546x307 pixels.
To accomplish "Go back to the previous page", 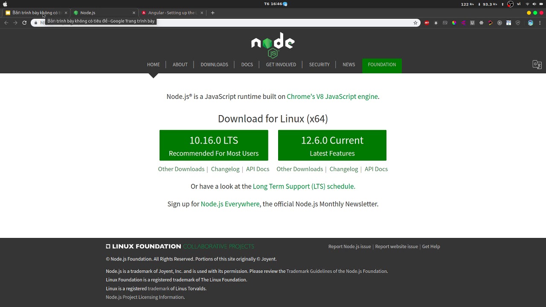I will click(x=6, y=23).
